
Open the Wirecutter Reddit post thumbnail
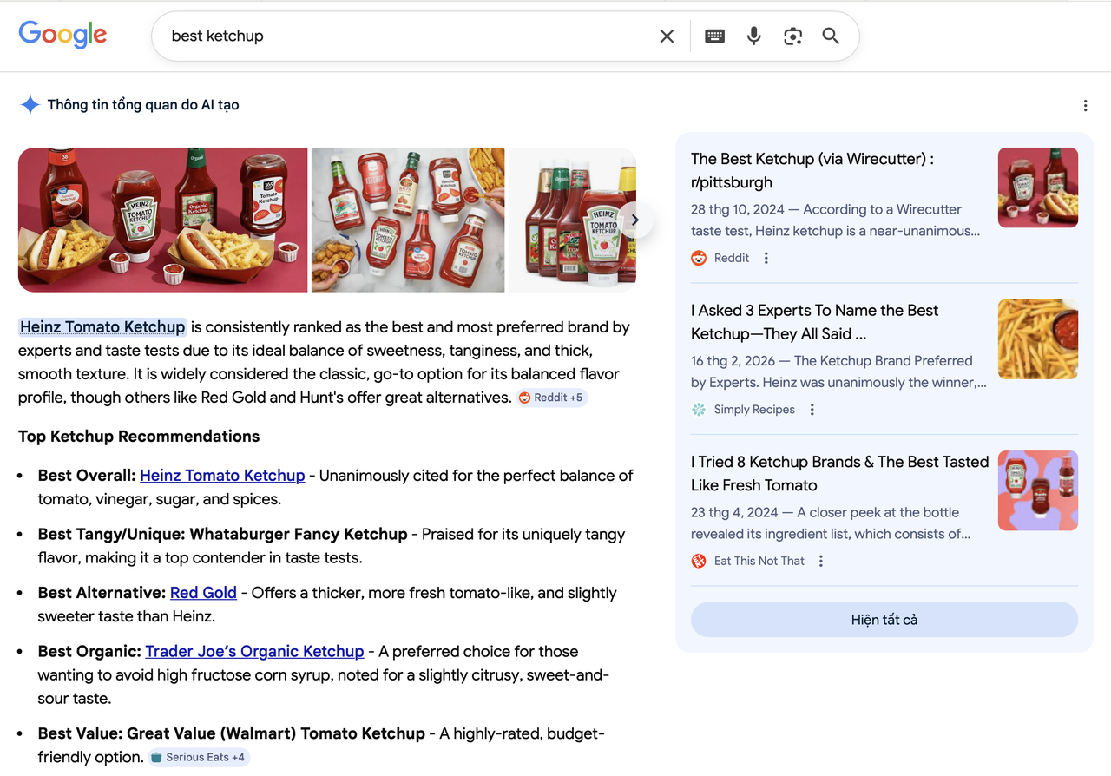click(1038, 187)
